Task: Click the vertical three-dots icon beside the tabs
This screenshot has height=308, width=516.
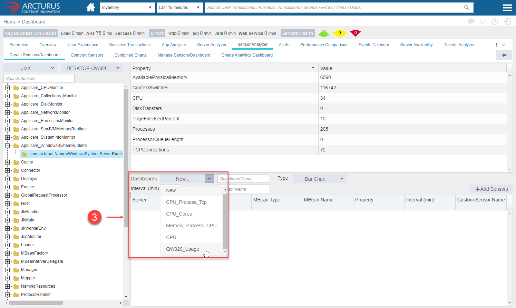Action: [x=496, y=45]
